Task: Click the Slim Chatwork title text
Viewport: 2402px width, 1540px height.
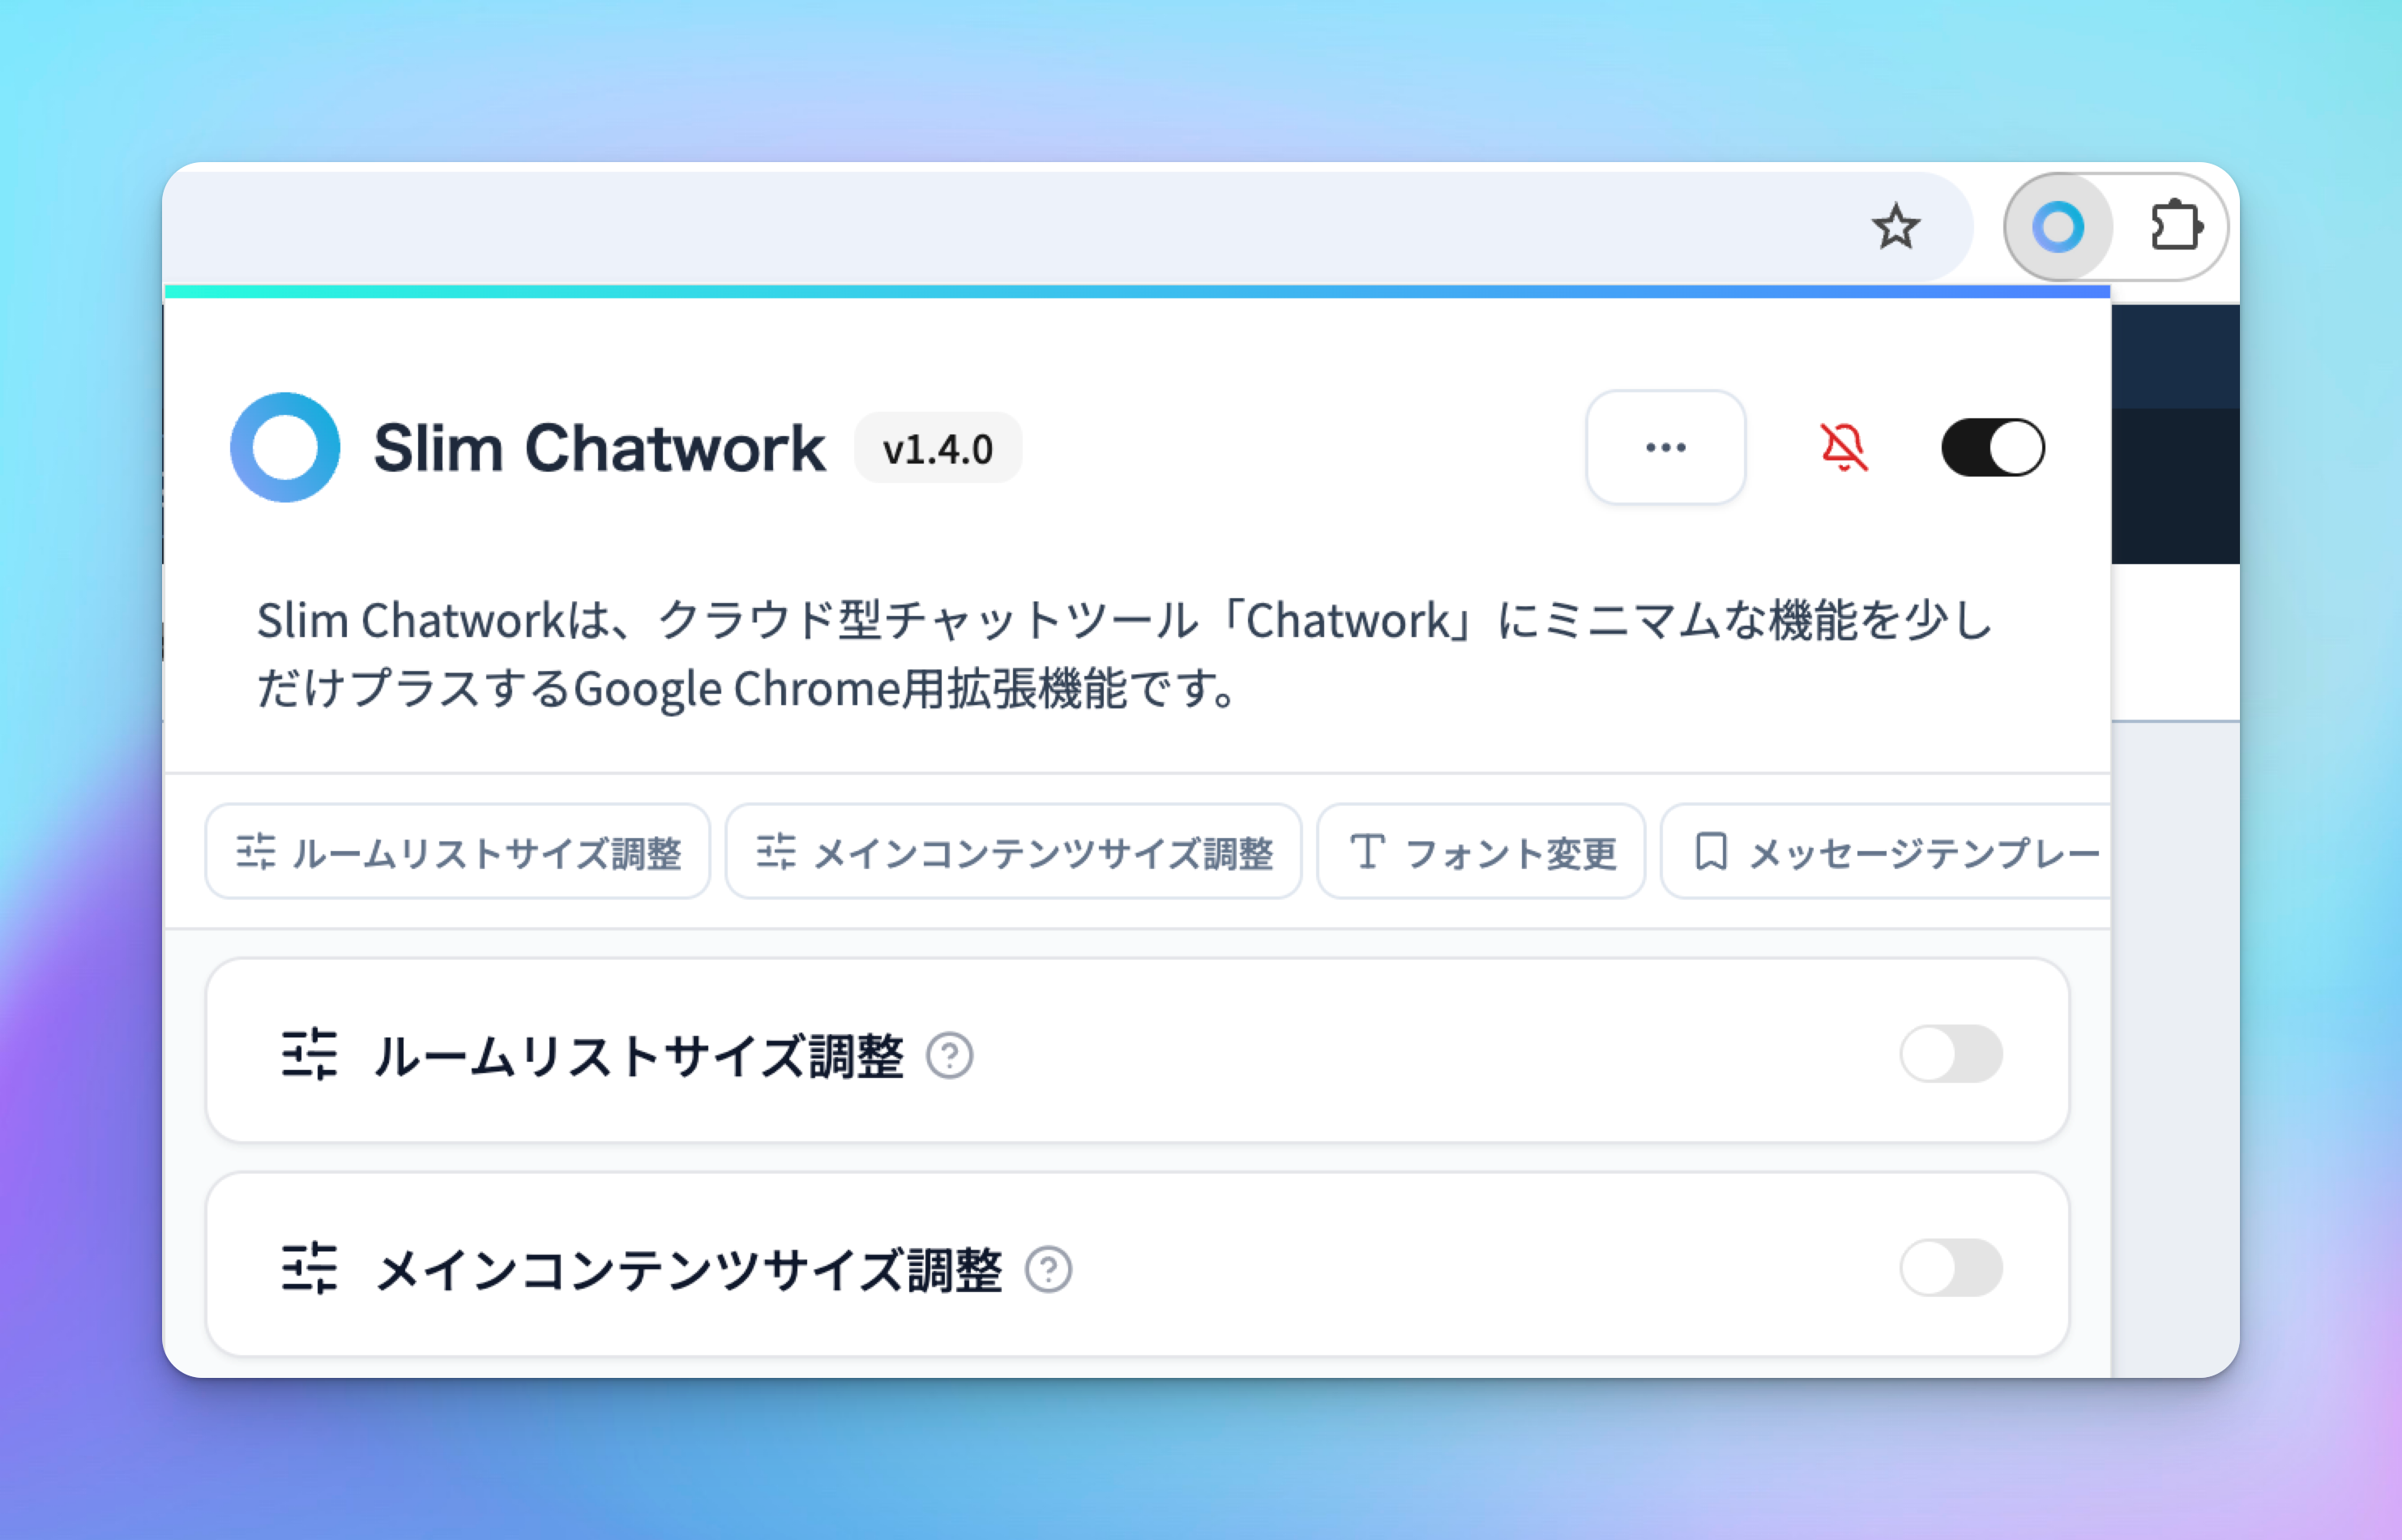Action: click(599, 447)
